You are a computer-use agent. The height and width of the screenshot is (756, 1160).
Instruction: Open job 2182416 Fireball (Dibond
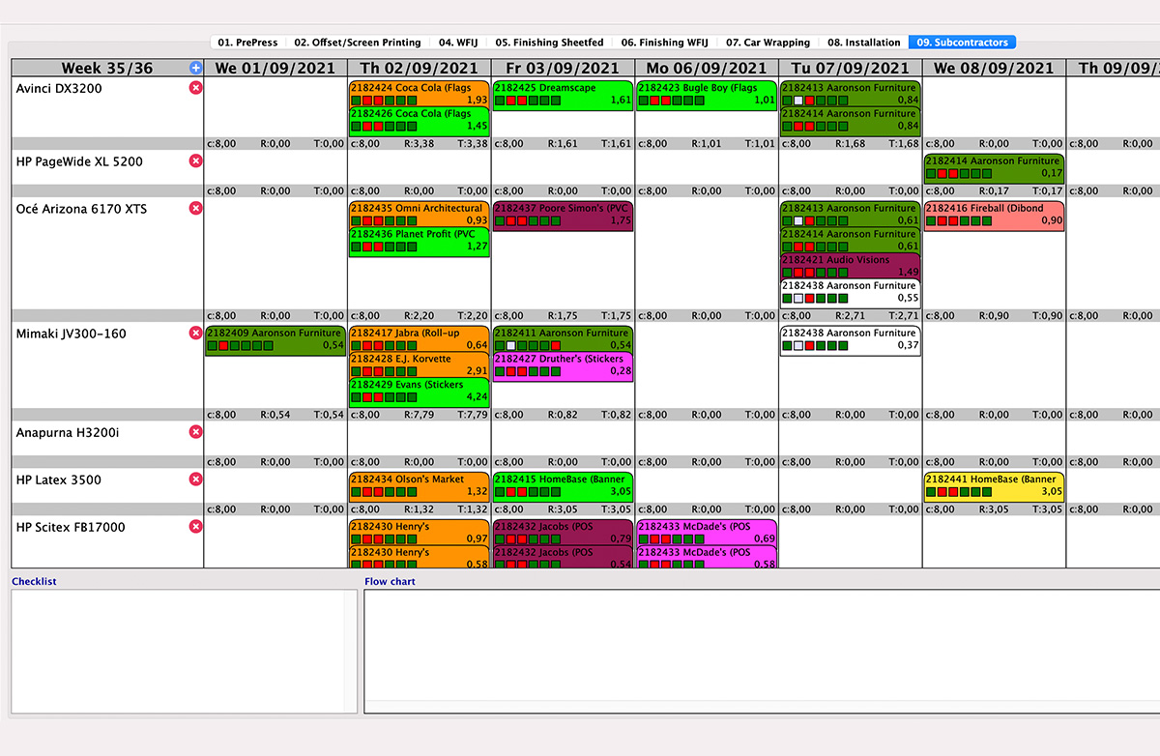click(994, 215)
